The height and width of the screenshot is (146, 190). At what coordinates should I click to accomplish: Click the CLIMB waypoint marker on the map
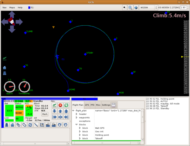(25, 33)
